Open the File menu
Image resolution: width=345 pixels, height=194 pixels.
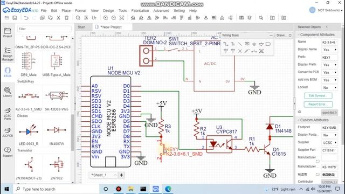click(x=44, y=11)
